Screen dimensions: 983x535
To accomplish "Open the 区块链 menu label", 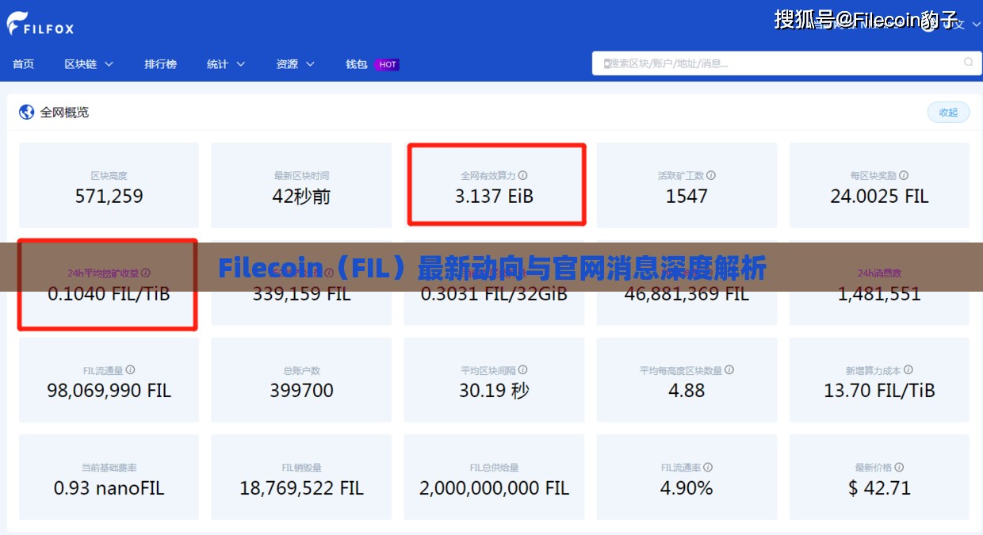I will tap(81, 64).
